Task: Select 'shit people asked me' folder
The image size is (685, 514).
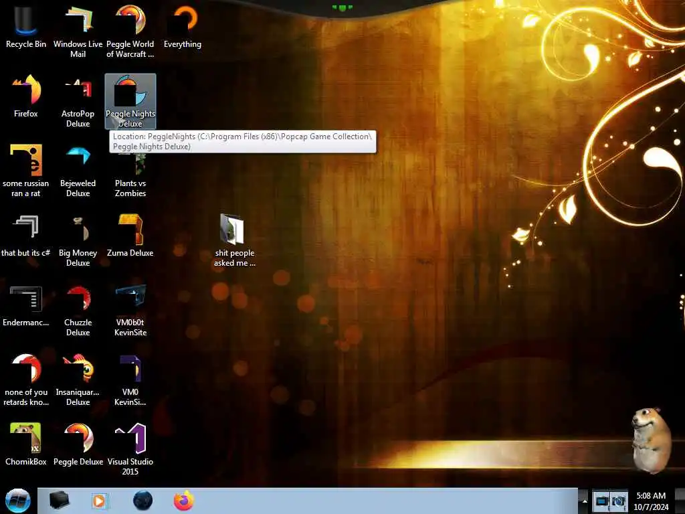Action: pyautogui.click(x=235, y=240)
